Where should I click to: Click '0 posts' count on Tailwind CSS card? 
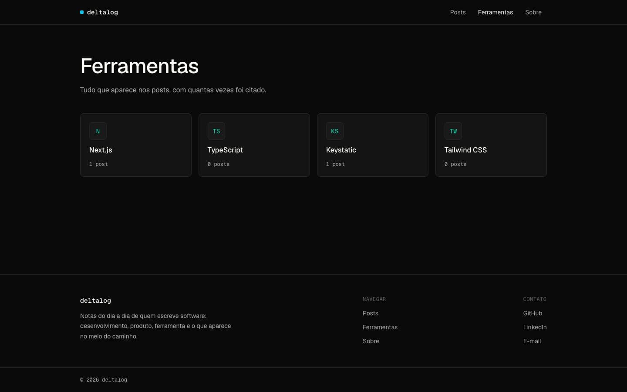point(455,164)
